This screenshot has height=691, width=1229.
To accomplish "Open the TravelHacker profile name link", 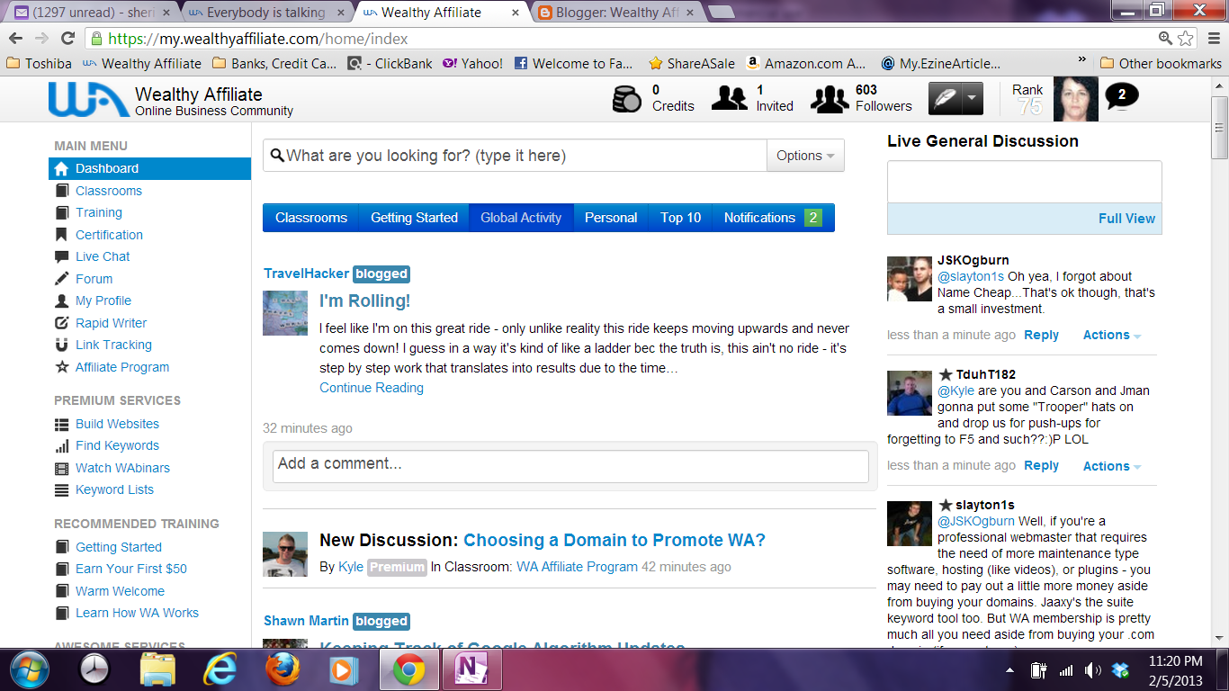I will [306, 274].
